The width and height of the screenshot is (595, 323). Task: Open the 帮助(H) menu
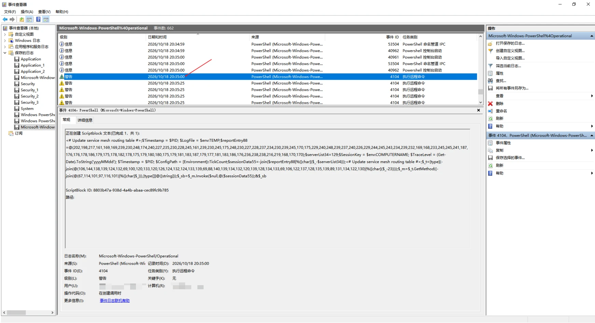[62, 12]
